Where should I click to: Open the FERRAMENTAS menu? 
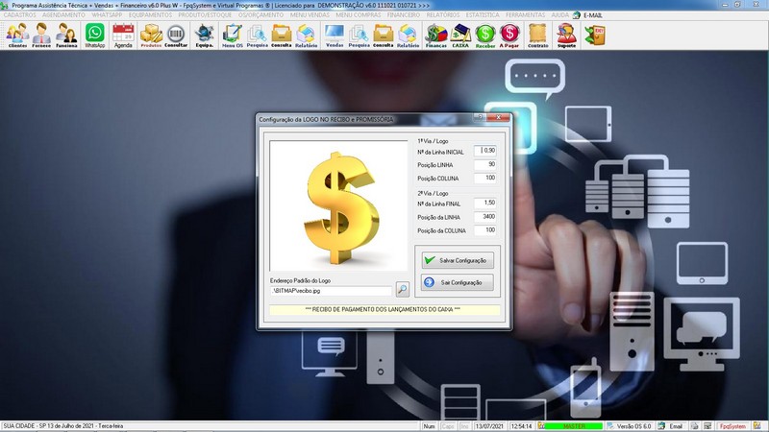525,15
